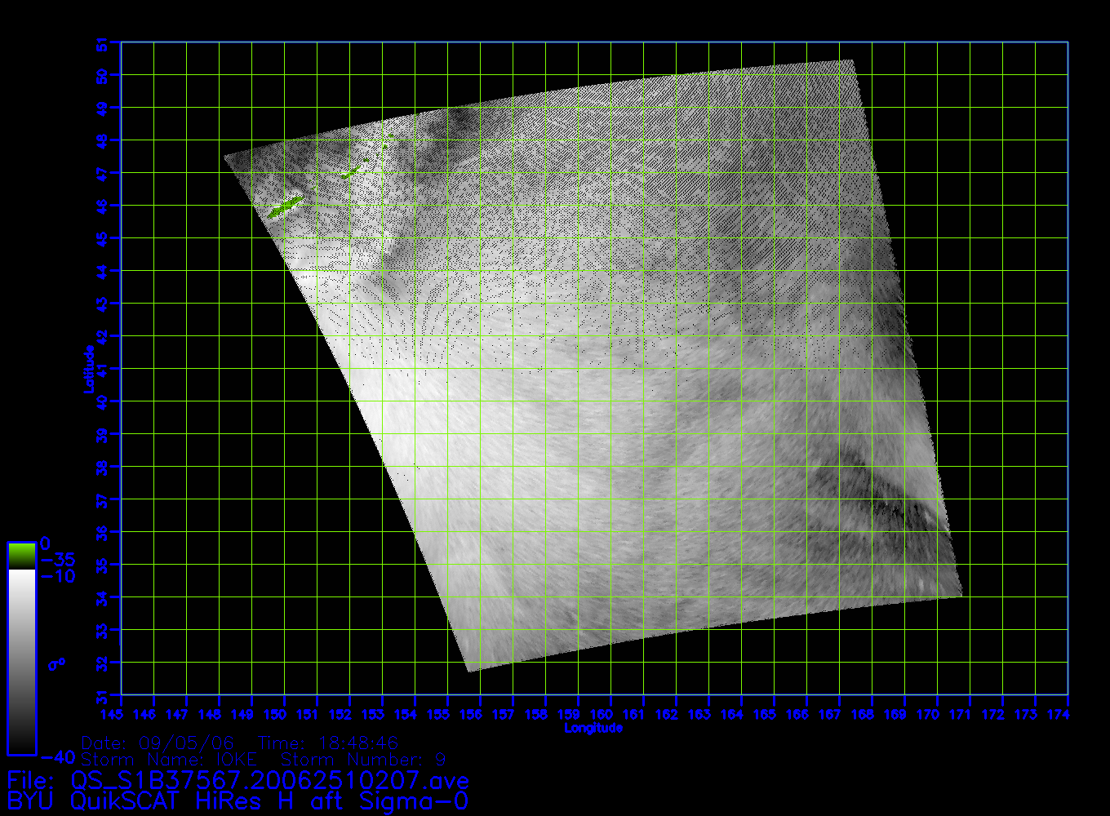The width and height of the screenshot is (1110, 816).
Task: Click the sigma-0 label beside the color bar
Action: (x=56, y=664)
